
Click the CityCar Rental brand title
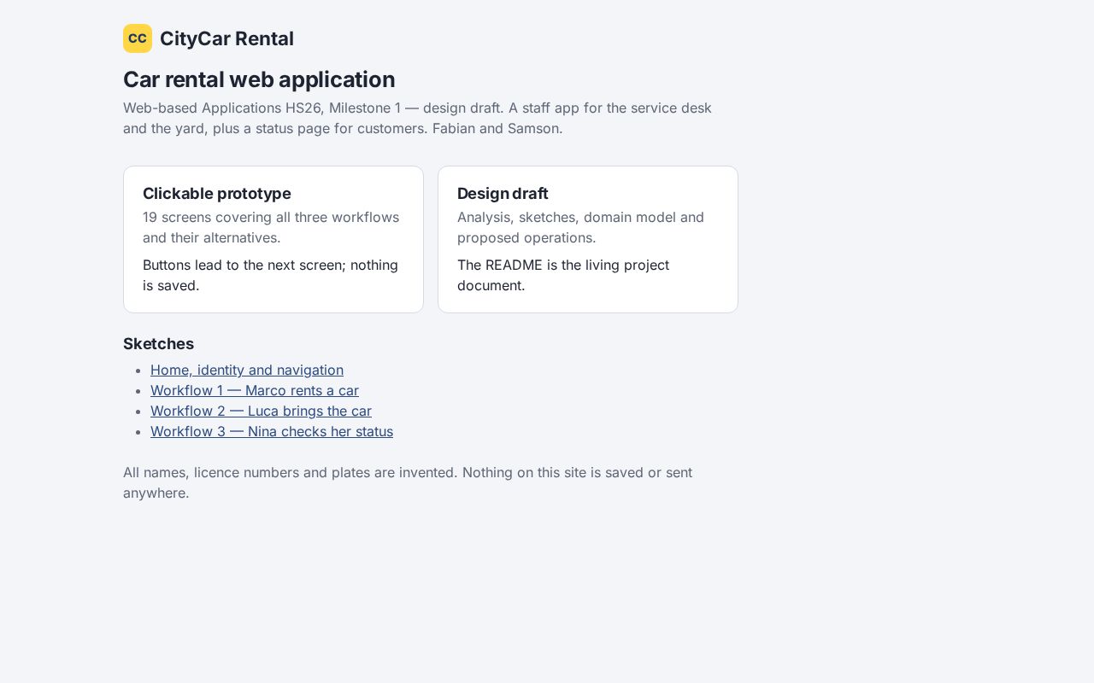point(226,38)
